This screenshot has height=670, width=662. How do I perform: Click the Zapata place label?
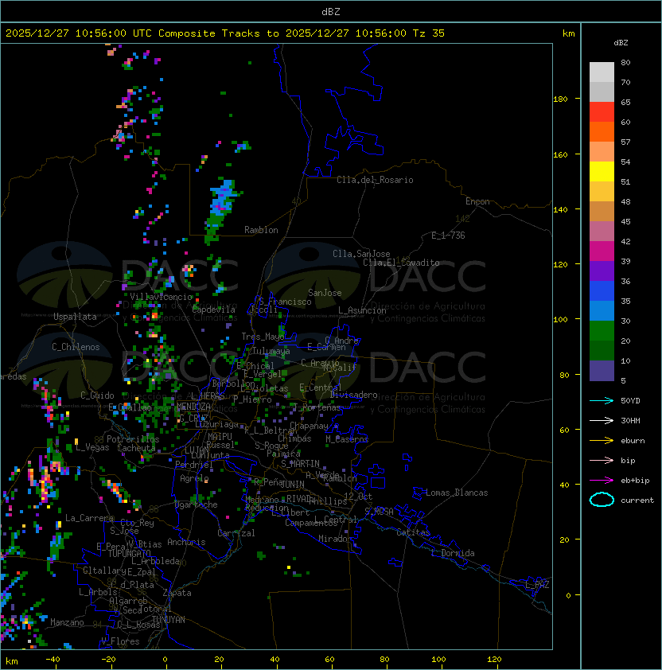click(177, 593)
